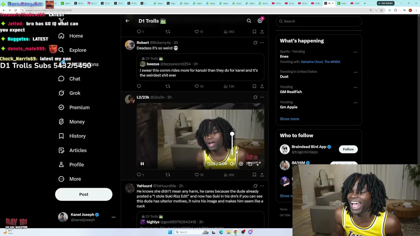Repost the top post with 17 likes
Viewport: 420px width, 236px height.
[168, 32]
